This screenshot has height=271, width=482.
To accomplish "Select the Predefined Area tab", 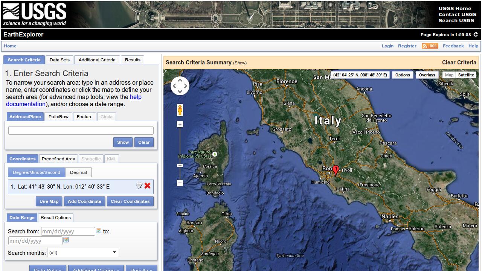I will tap(58, 159).
